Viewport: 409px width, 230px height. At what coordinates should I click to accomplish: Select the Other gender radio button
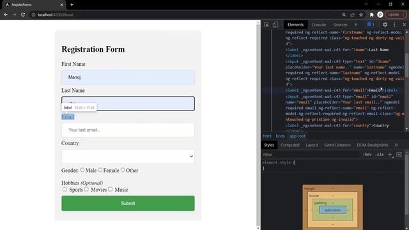click(123, 170)
